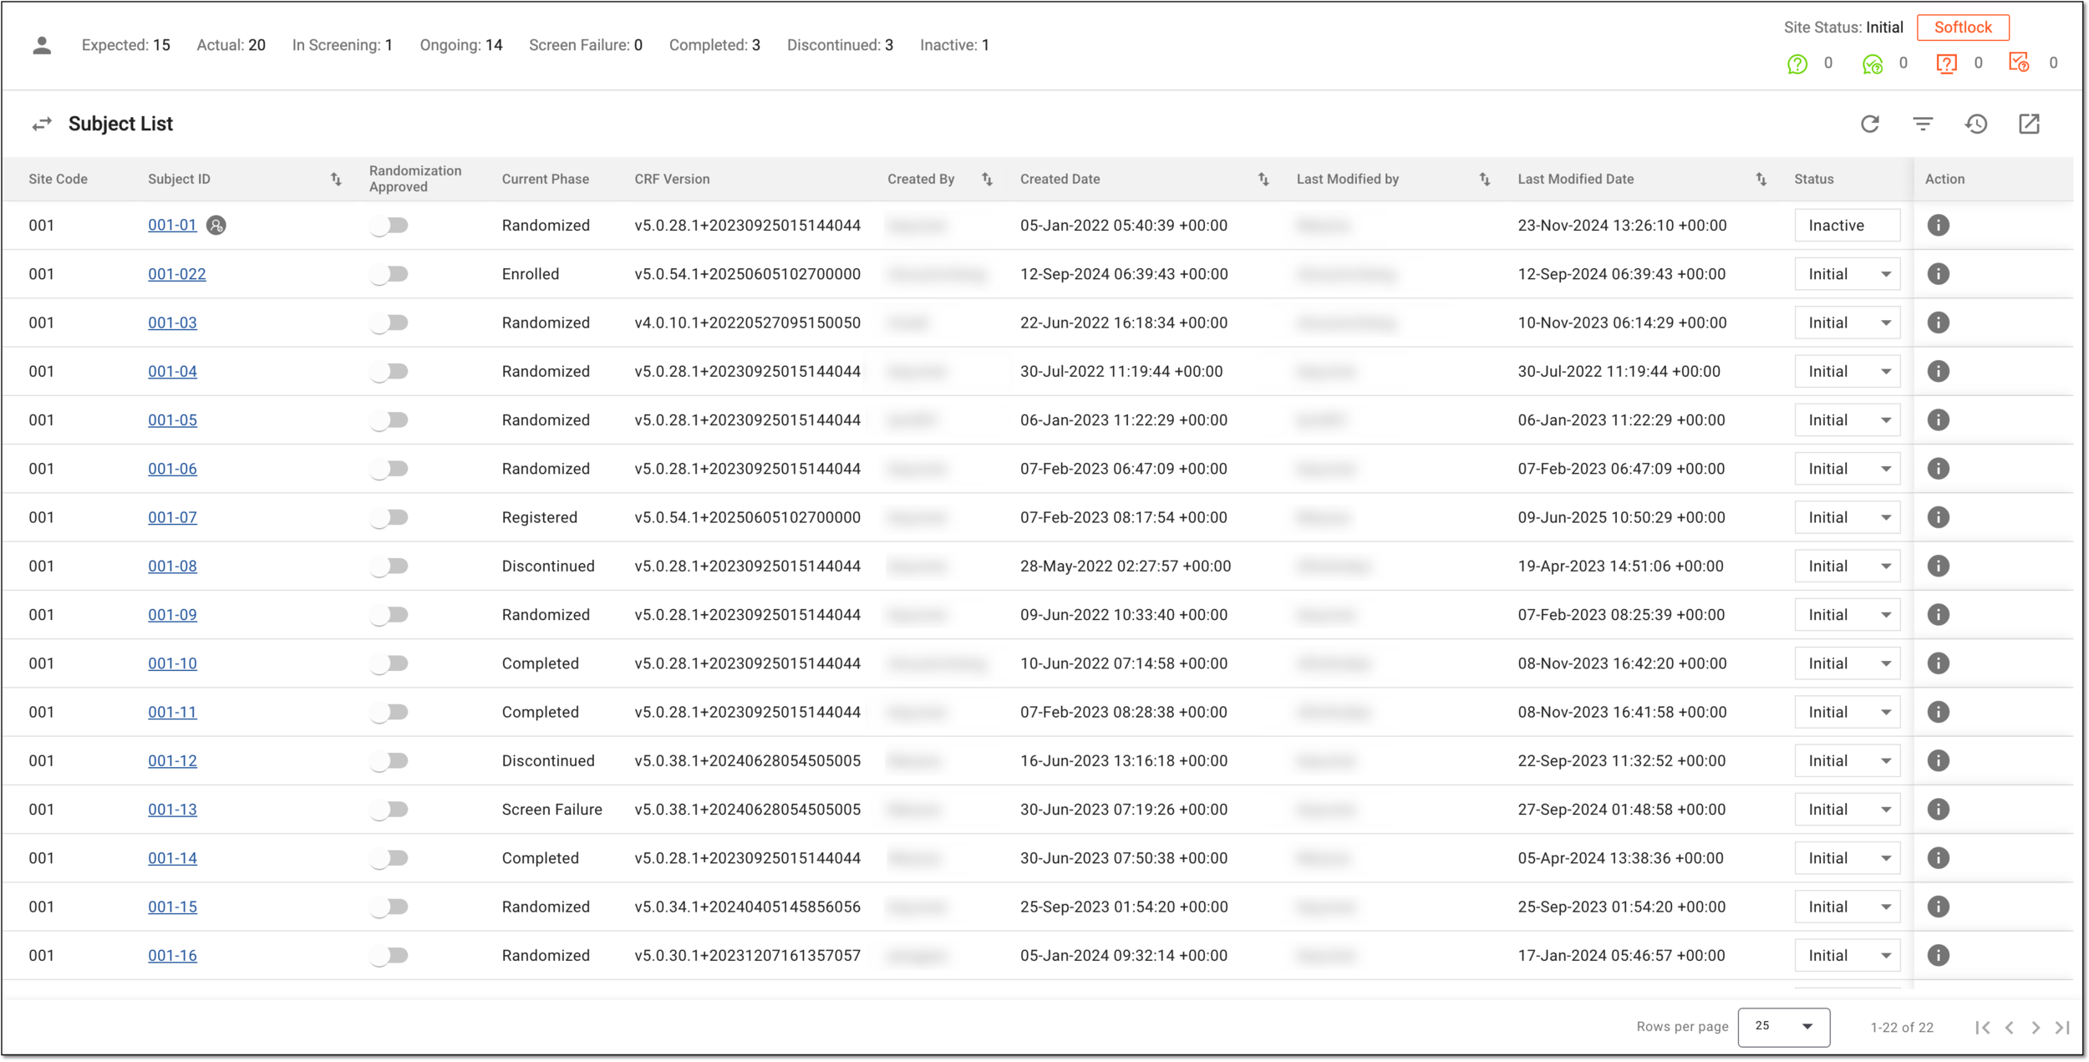
Task: Go to the next page
Action: [x=2036, y=1028]
